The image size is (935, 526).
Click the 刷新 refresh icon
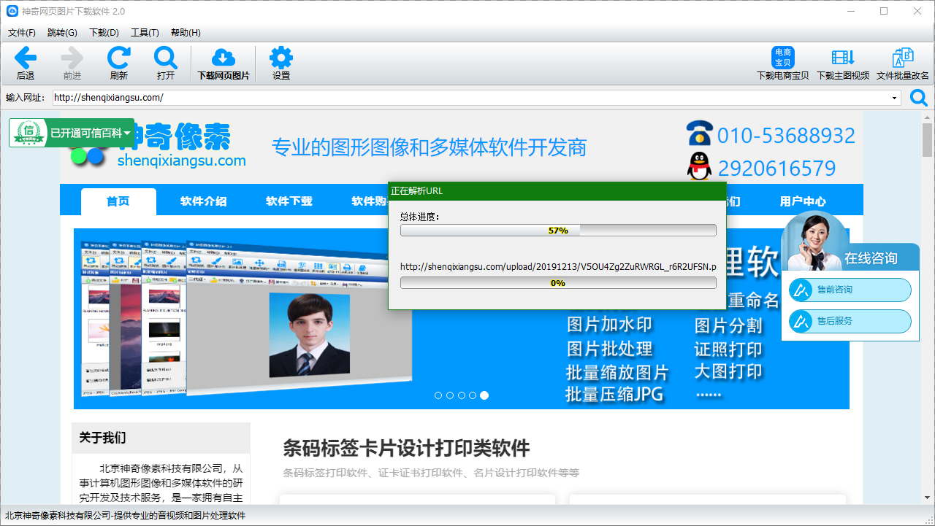[118, 62]
